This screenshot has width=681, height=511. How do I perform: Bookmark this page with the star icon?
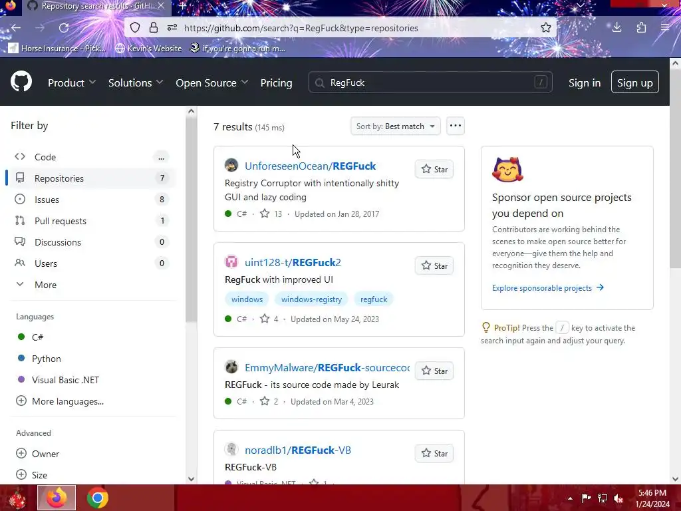[545, 28]
